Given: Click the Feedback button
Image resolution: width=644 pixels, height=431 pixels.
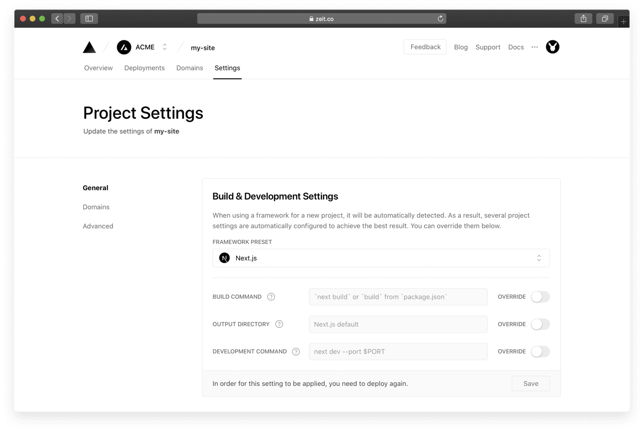Looking at the screenshot, I should coord(425,47).
